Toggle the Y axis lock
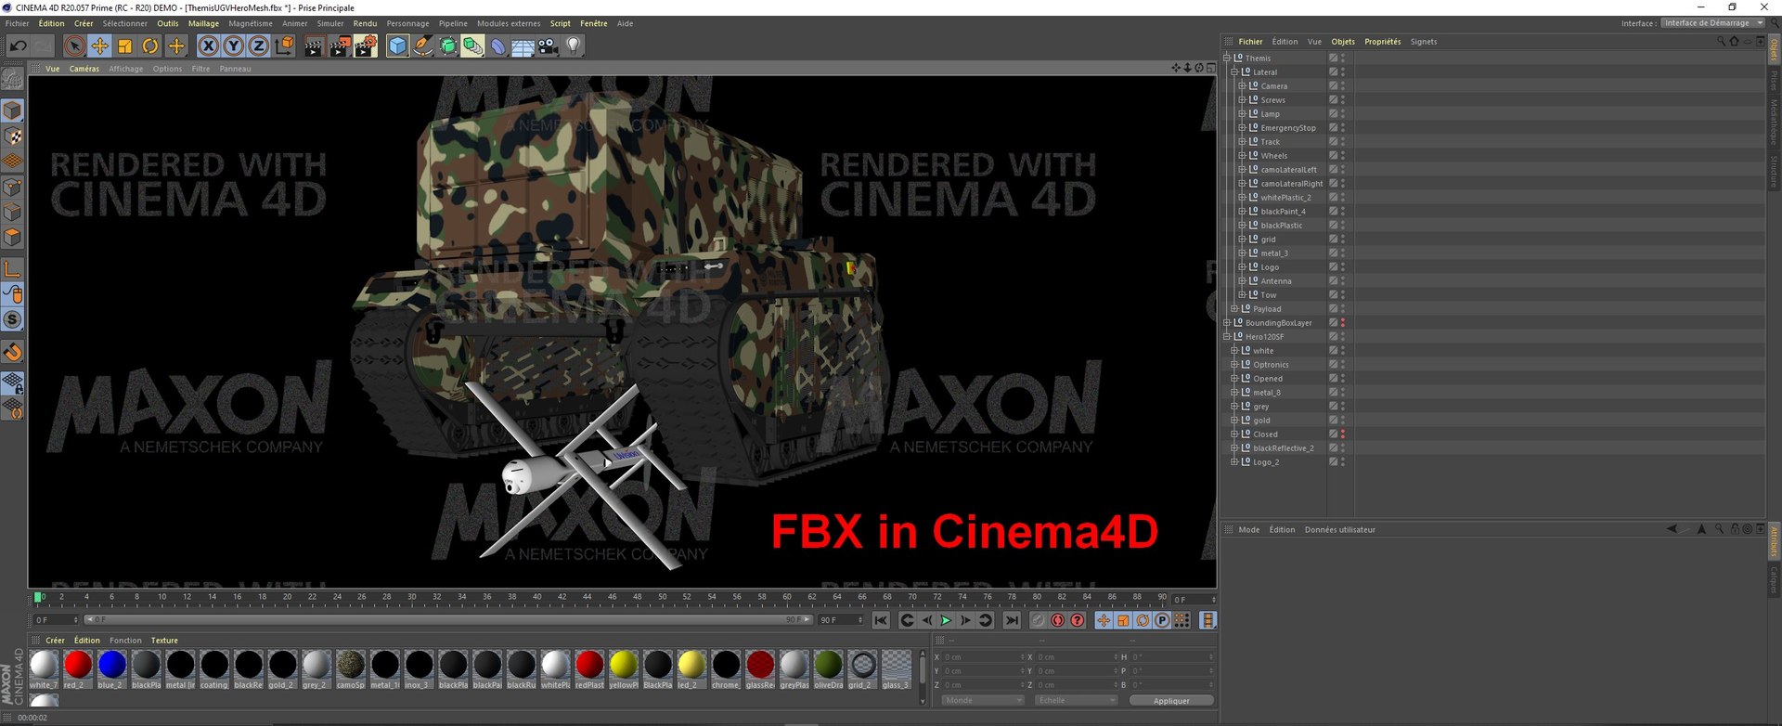 [233, 45]
